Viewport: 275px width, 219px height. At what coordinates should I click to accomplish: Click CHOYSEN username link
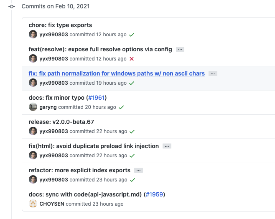pyautogui.click(x=52, y=204)
